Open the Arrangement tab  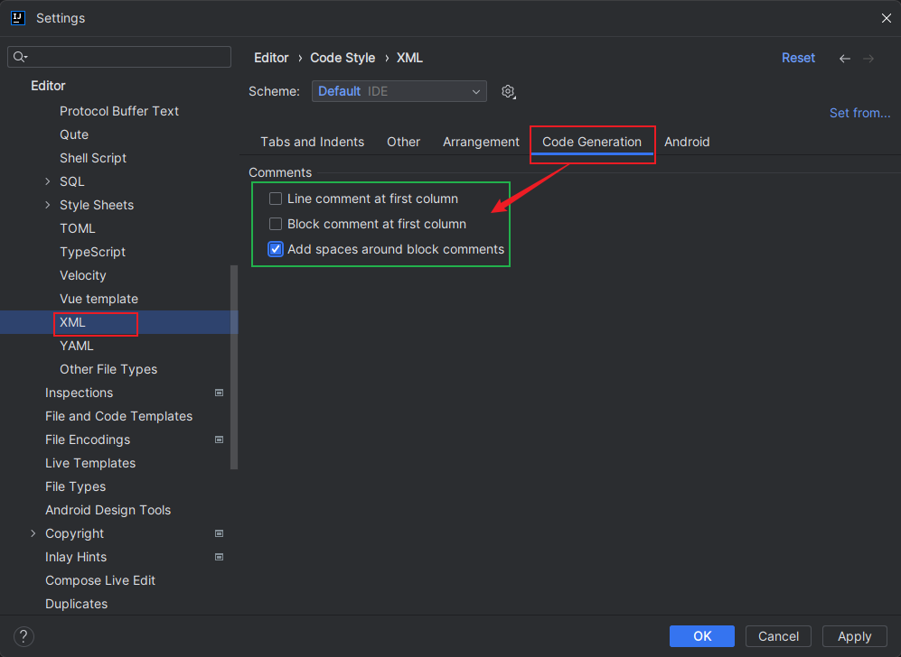tap(481, 142)
